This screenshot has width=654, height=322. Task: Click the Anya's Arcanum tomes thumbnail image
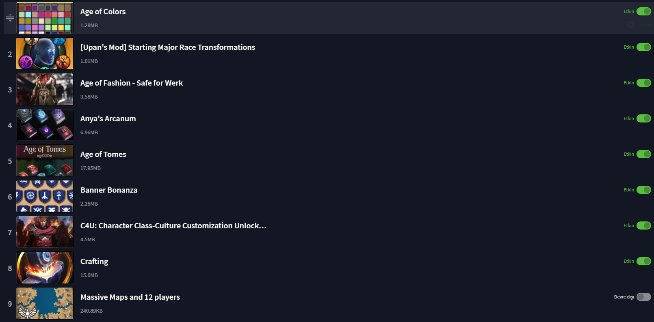[45, 125]
